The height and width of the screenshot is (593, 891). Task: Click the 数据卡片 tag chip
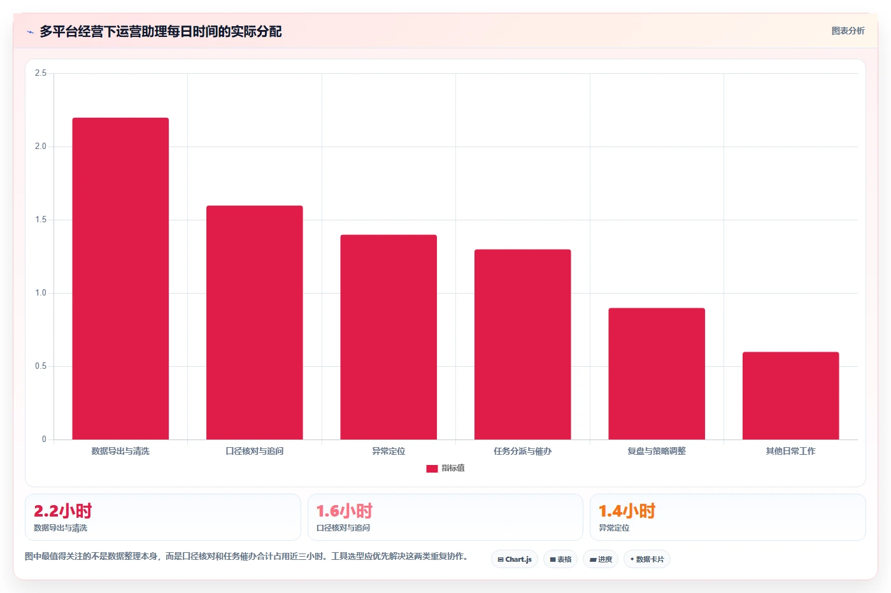(x=647, y=559)
